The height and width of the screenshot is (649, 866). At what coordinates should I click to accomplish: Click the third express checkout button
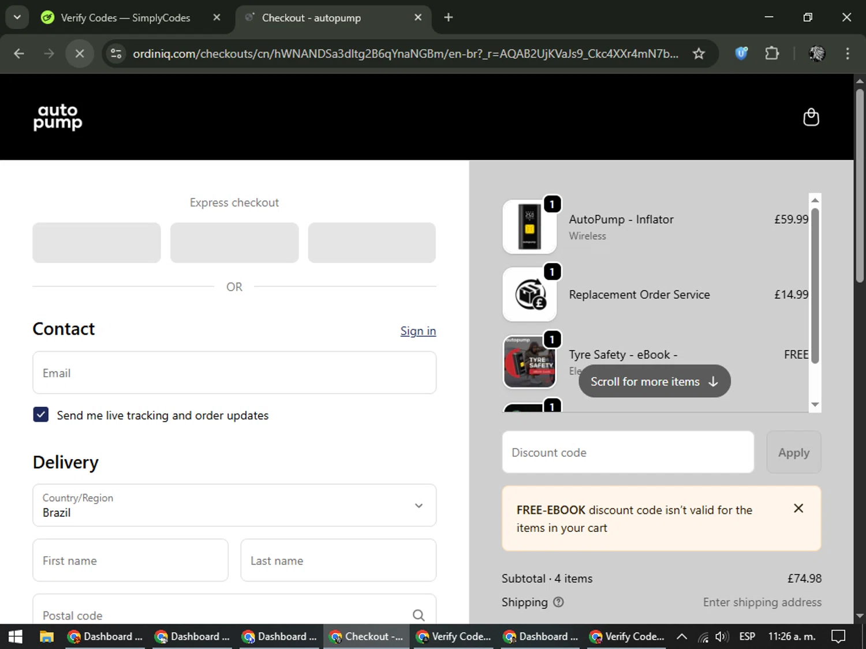click(x=372, y=243)
